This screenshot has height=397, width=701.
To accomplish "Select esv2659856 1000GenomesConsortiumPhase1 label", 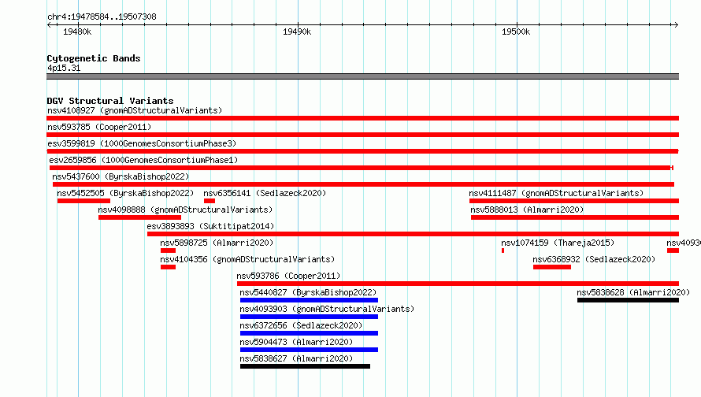I will pyautogui.click(x=143, y=160).
